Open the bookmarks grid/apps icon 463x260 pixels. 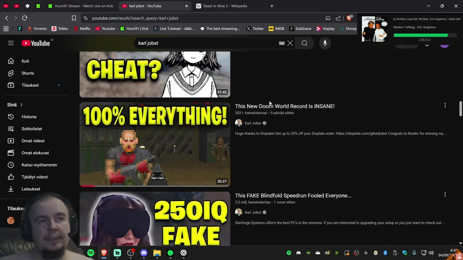tap(6, 29)
